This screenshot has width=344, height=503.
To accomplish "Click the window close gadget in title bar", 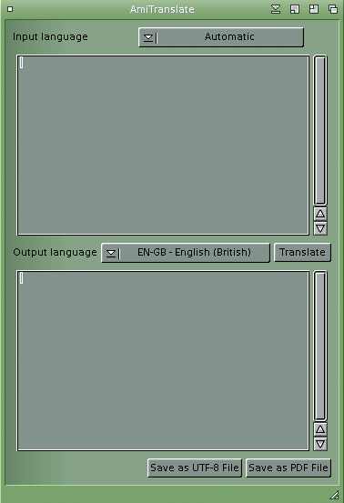I will (x=10, y=9).
